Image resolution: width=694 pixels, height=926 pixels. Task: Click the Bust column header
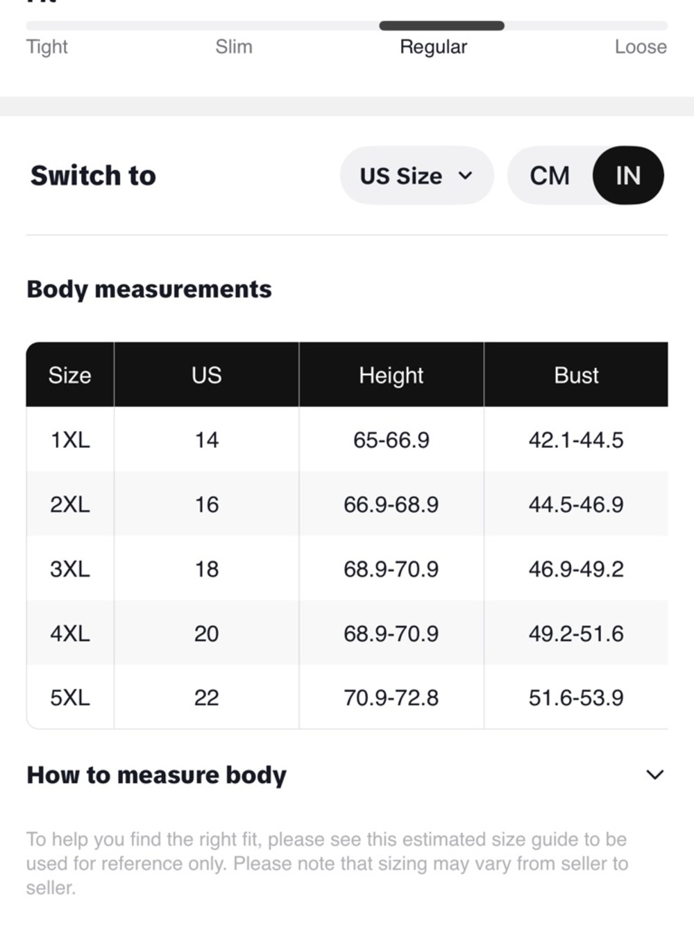(x=576, y=375)
